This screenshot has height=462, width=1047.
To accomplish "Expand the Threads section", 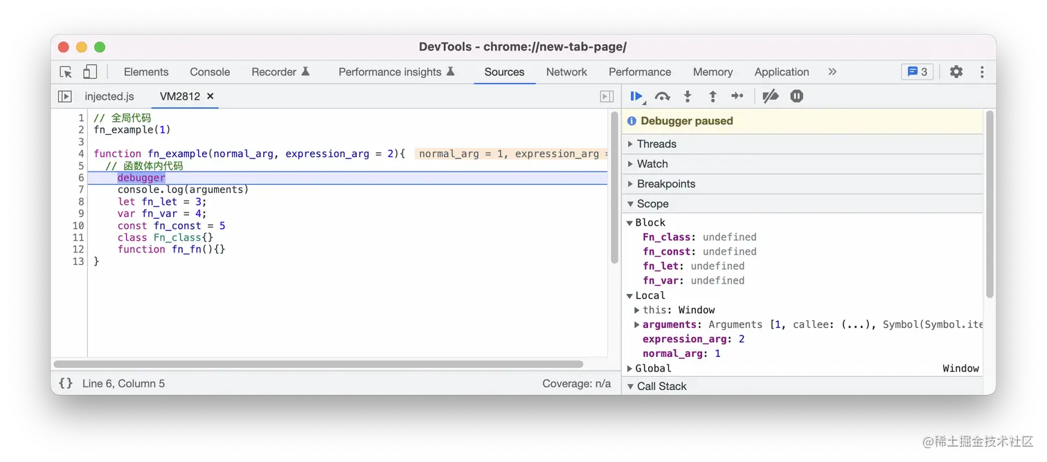I will click(x=803, y=144).
